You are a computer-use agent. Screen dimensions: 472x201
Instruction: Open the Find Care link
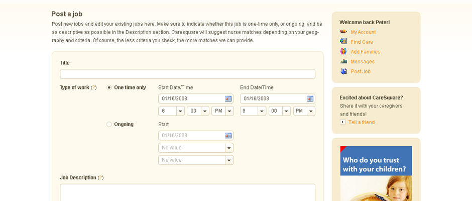(x=362, y=42)
